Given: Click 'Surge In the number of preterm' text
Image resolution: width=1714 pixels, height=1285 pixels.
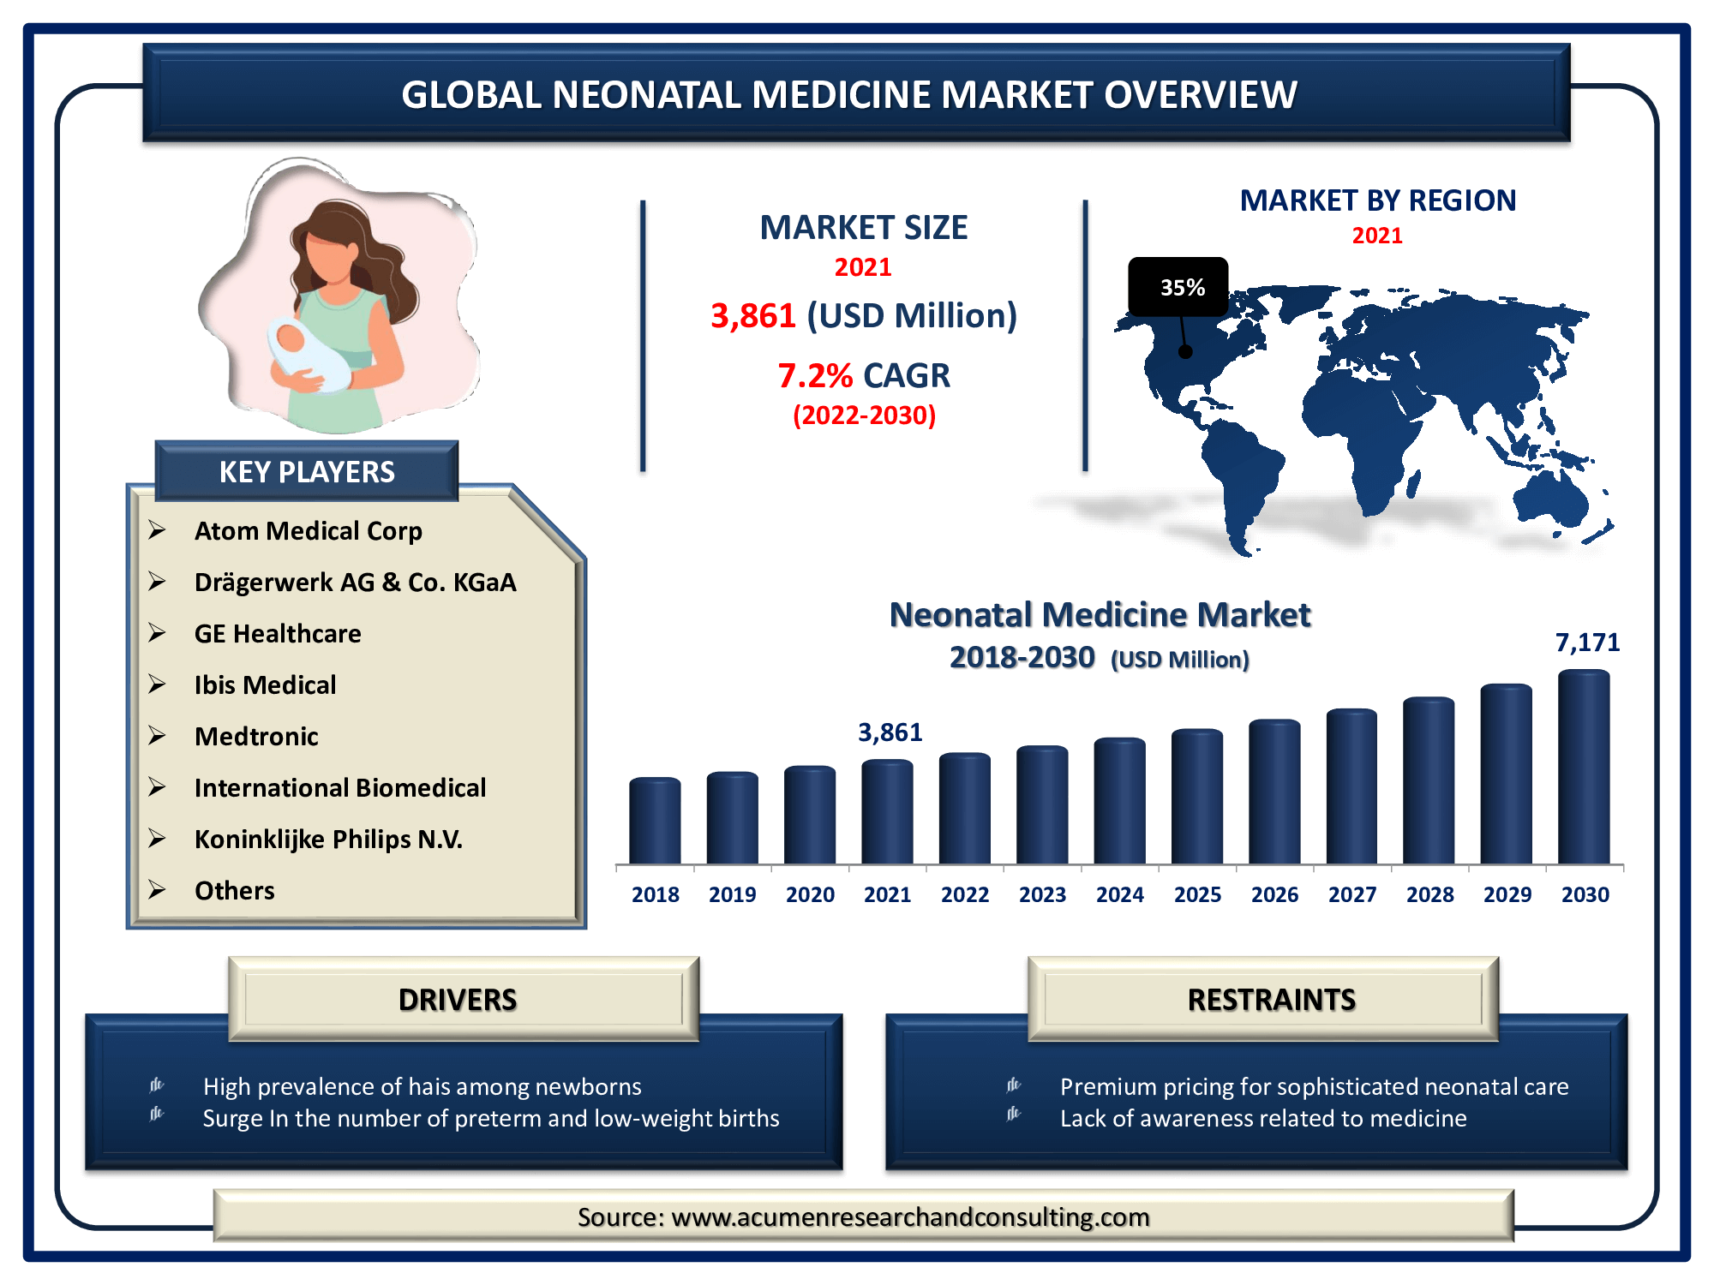Looking at the screenshot, I should [x=491, y=1118].
